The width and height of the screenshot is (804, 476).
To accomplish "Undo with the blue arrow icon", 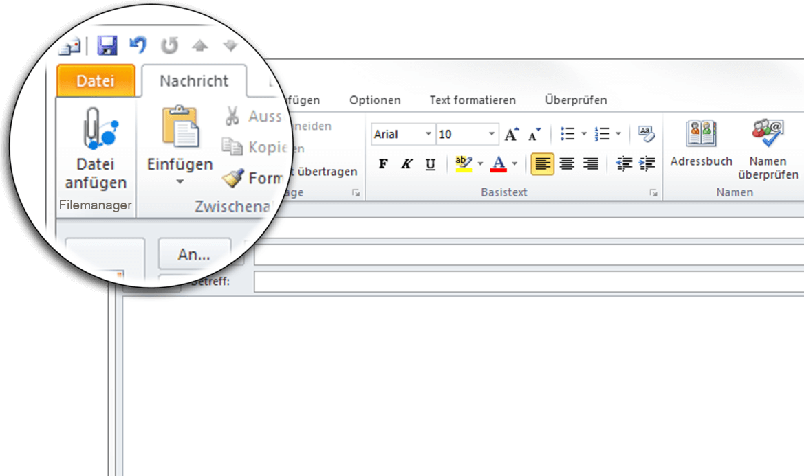I will pyautogui.click(x=138, y=45).
